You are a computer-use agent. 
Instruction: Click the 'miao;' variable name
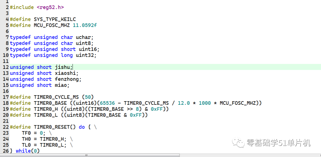point(62,85)
